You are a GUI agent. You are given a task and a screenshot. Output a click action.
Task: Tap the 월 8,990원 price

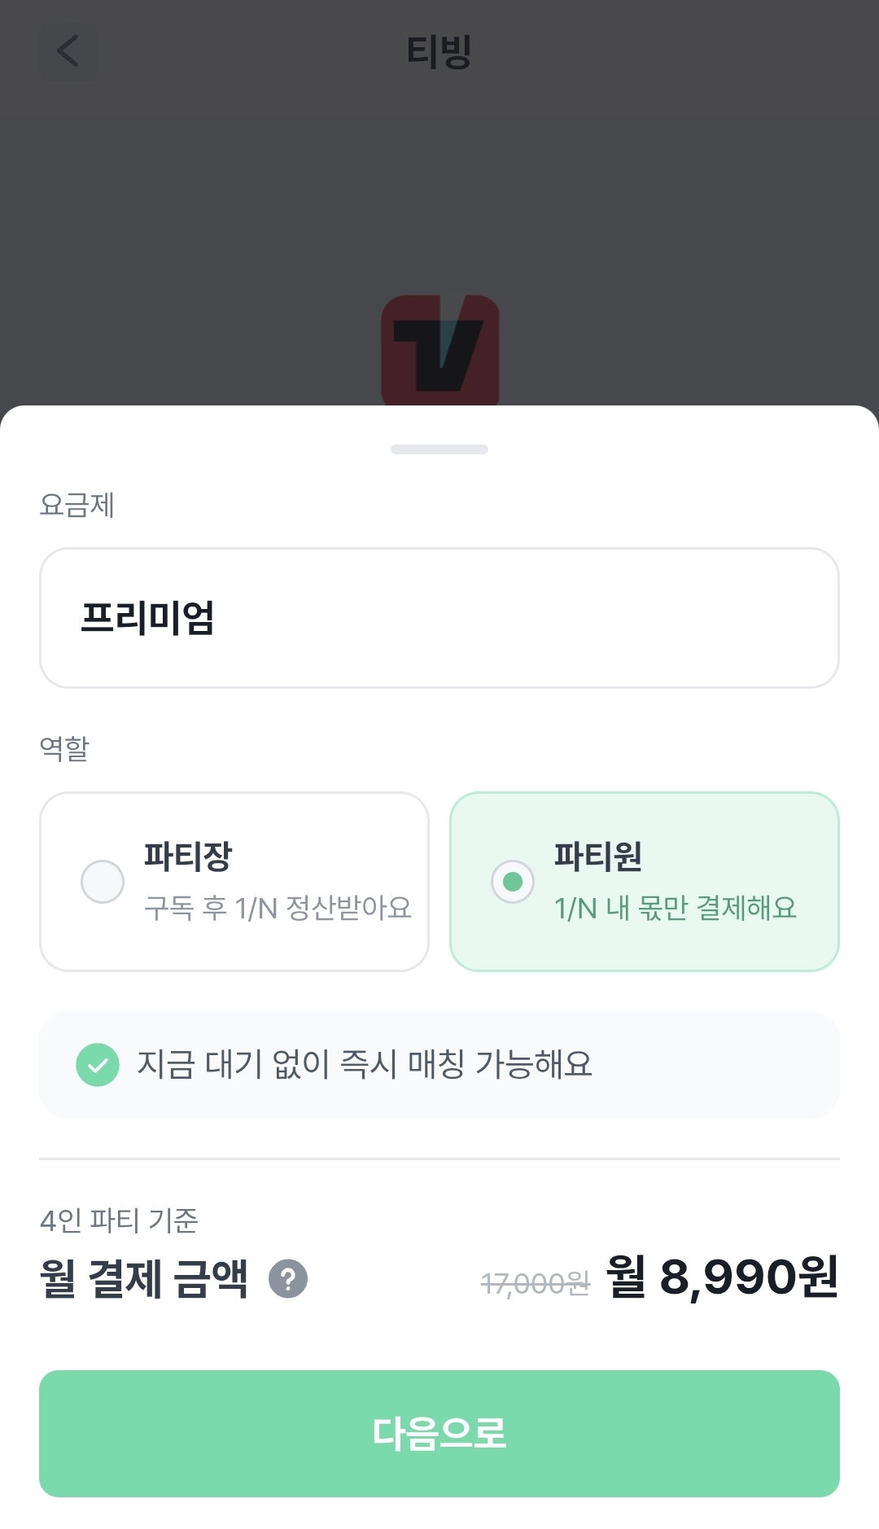[x=723, y=1277]
